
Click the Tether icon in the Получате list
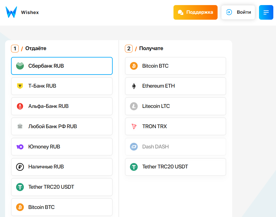pyautogui.click(x=134, y=167)
